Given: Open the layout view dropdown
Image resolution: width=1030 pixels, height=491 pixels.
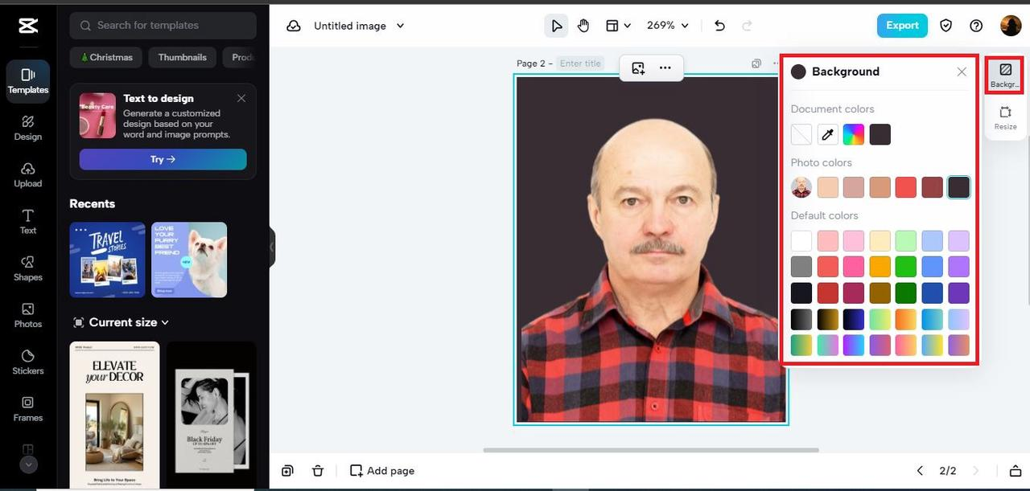Looking at the screenshot, I should (x=618, y=26).
